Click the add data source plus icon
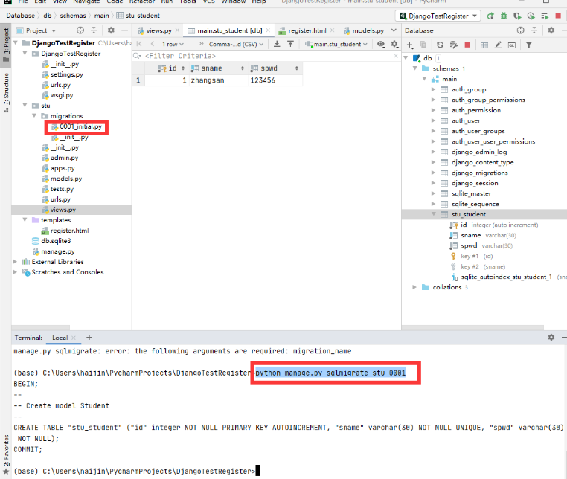Viewport: 567px width, 479px height. point(410,45)
